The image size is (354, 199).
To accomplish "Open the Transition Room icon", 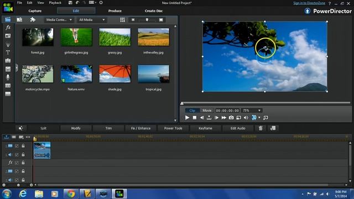I will tap(8, 61).
